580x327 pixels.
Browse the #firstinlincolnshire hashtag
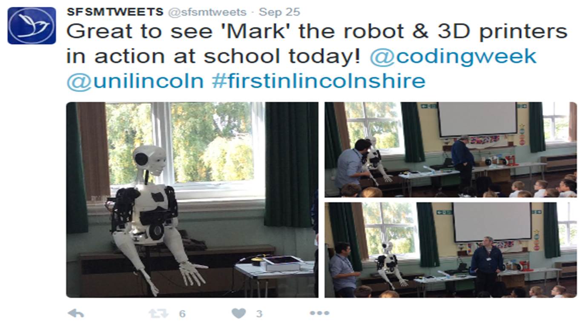coord(319,81)
